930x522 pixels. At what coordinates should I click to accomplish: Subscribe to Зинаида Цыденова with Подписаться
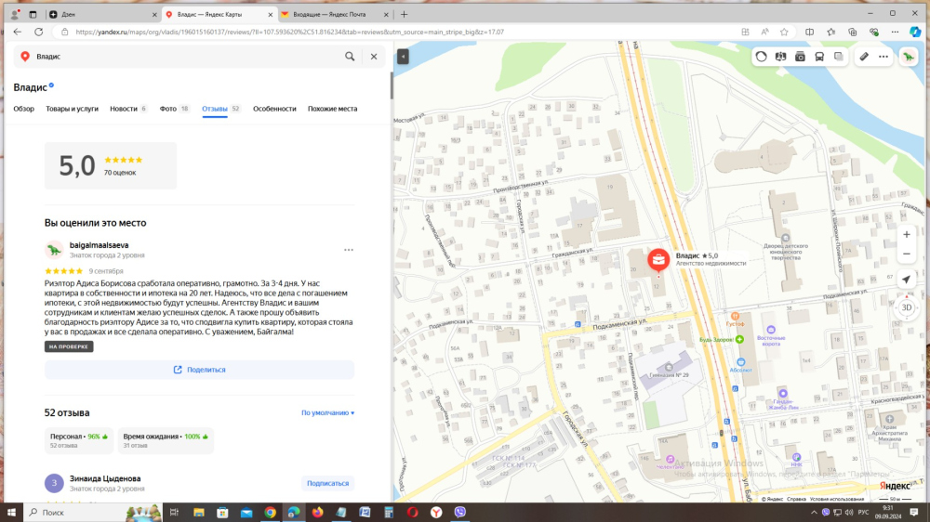327,484
